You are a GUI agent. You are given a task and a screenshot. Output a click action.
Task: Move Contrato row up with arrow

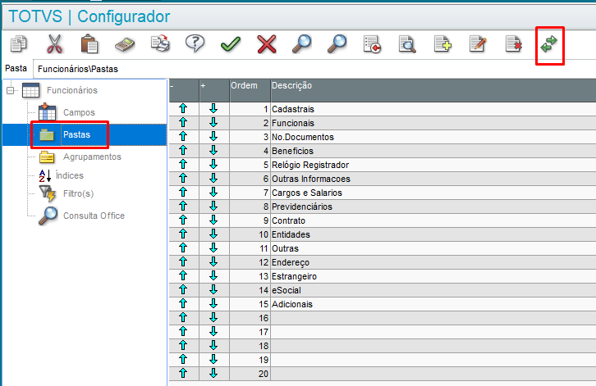(183, 220)
